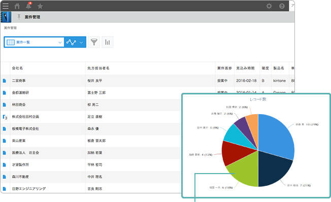Open the settings gear in the top bar

click(x=269, y=6)
